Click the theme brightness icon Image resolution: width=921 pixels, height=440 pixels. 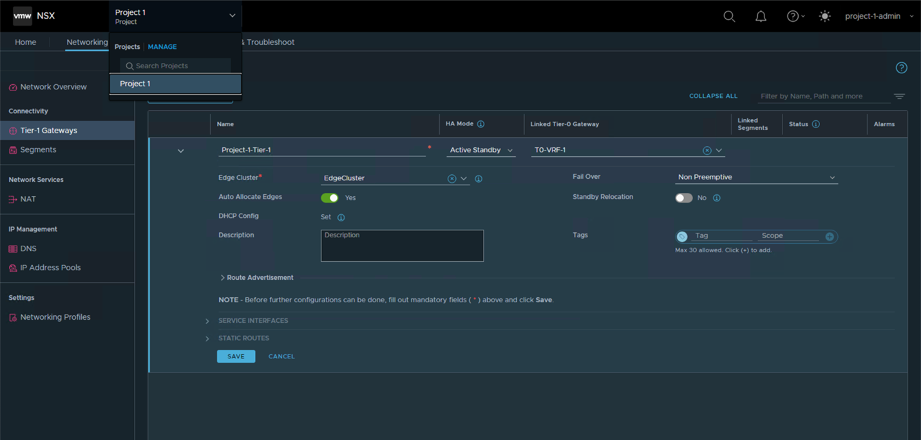click(824, 16)
